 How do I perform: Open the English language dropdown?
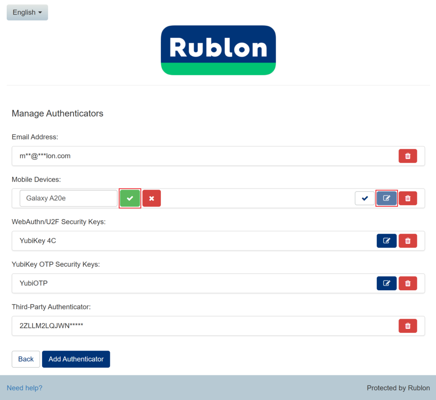pos(27,12)
